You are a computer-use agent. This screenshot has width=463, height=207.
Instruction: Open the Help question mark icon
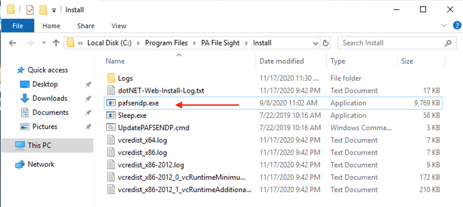pyautogui.click(x=457, y=26)
